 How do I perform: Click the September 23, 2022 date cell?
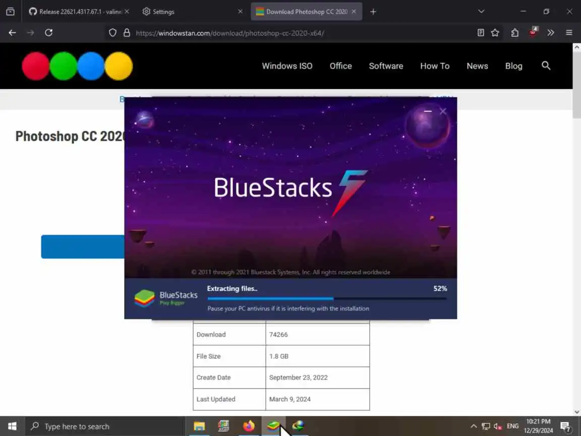click(318, 377)
